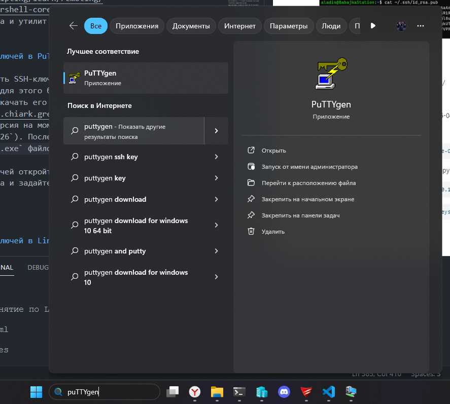This screenshot has width=450, height=404.
Task: Select the Документы filter tab
Action: pos(192,26)
